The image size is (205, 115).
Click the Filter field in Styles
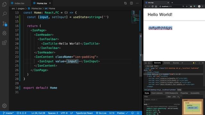coord(155,97)
